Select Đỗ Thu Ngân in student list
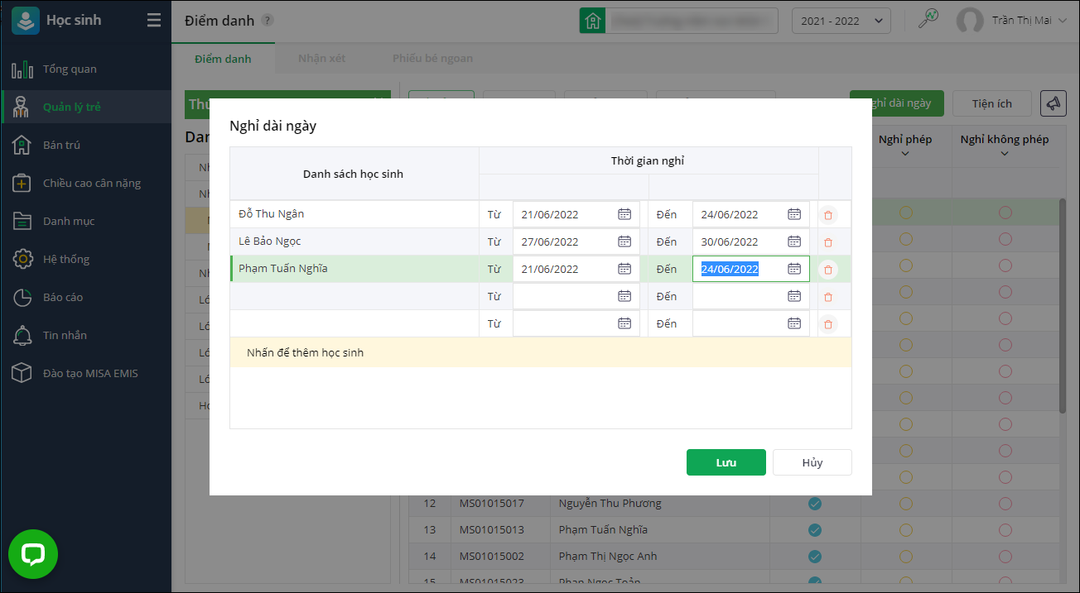The height and width of the screenshot is (593, 1080). pos(272,214)
